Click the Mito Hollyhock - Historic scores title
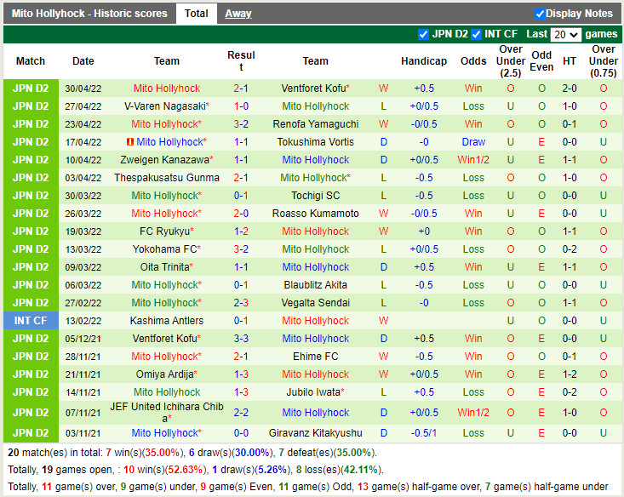This screenshot has height=497, width=624. pos(89,14)
